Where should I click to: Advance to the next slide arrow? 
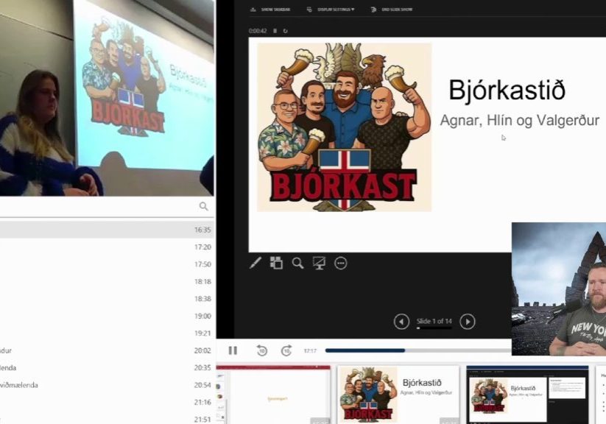[468, 321]
